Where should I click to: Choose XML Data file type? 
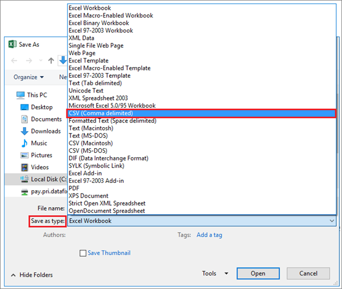click(202, 38)
